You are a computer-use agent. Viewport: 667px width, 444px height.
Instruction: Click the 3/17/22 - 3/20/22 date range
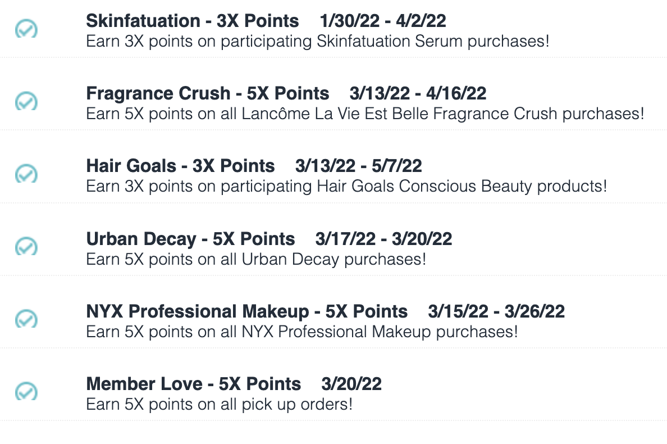(x=383, y=239)
